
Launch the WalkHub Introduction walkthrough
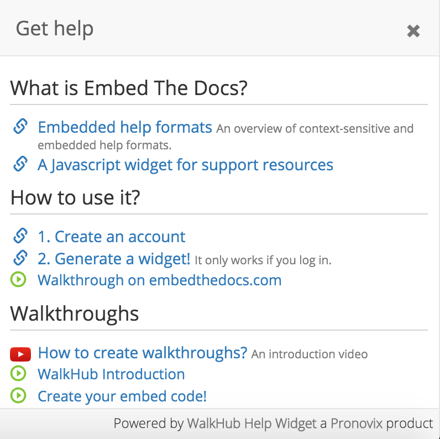tap(111, 374)
